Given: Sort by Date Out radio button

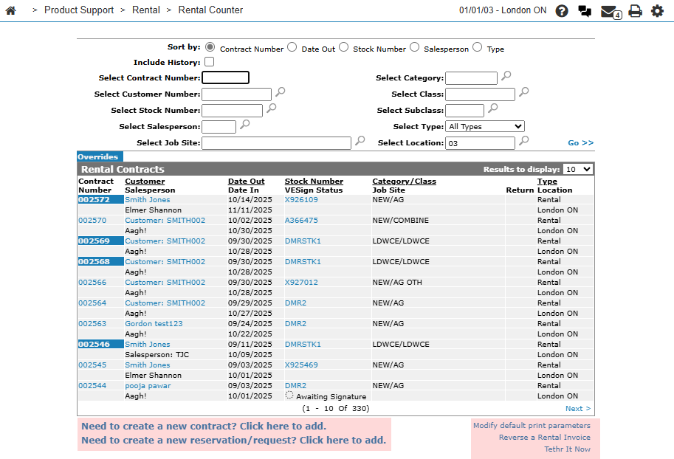Looking at the screenshot, I should (292, 47).
